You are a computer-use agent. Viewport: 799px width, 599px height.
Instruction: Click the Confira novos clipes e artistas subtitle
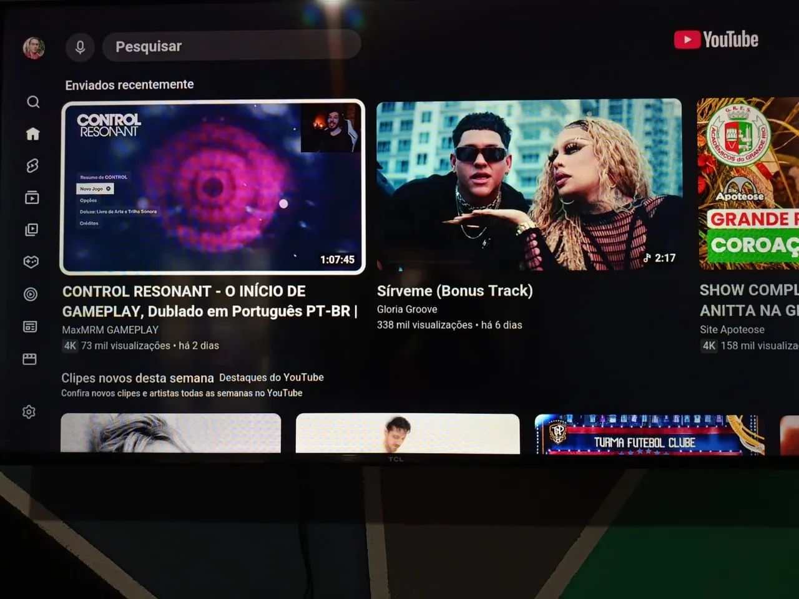(182, 393)
